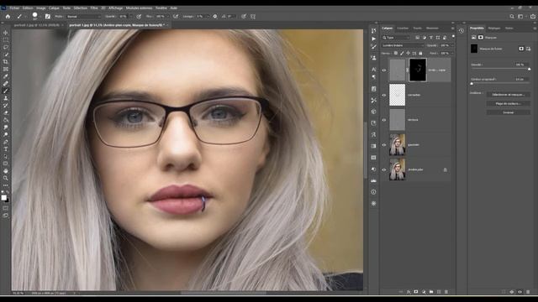538x302 pixels.
Task: Click the lock all layer attributes icon
Action: 420,54
